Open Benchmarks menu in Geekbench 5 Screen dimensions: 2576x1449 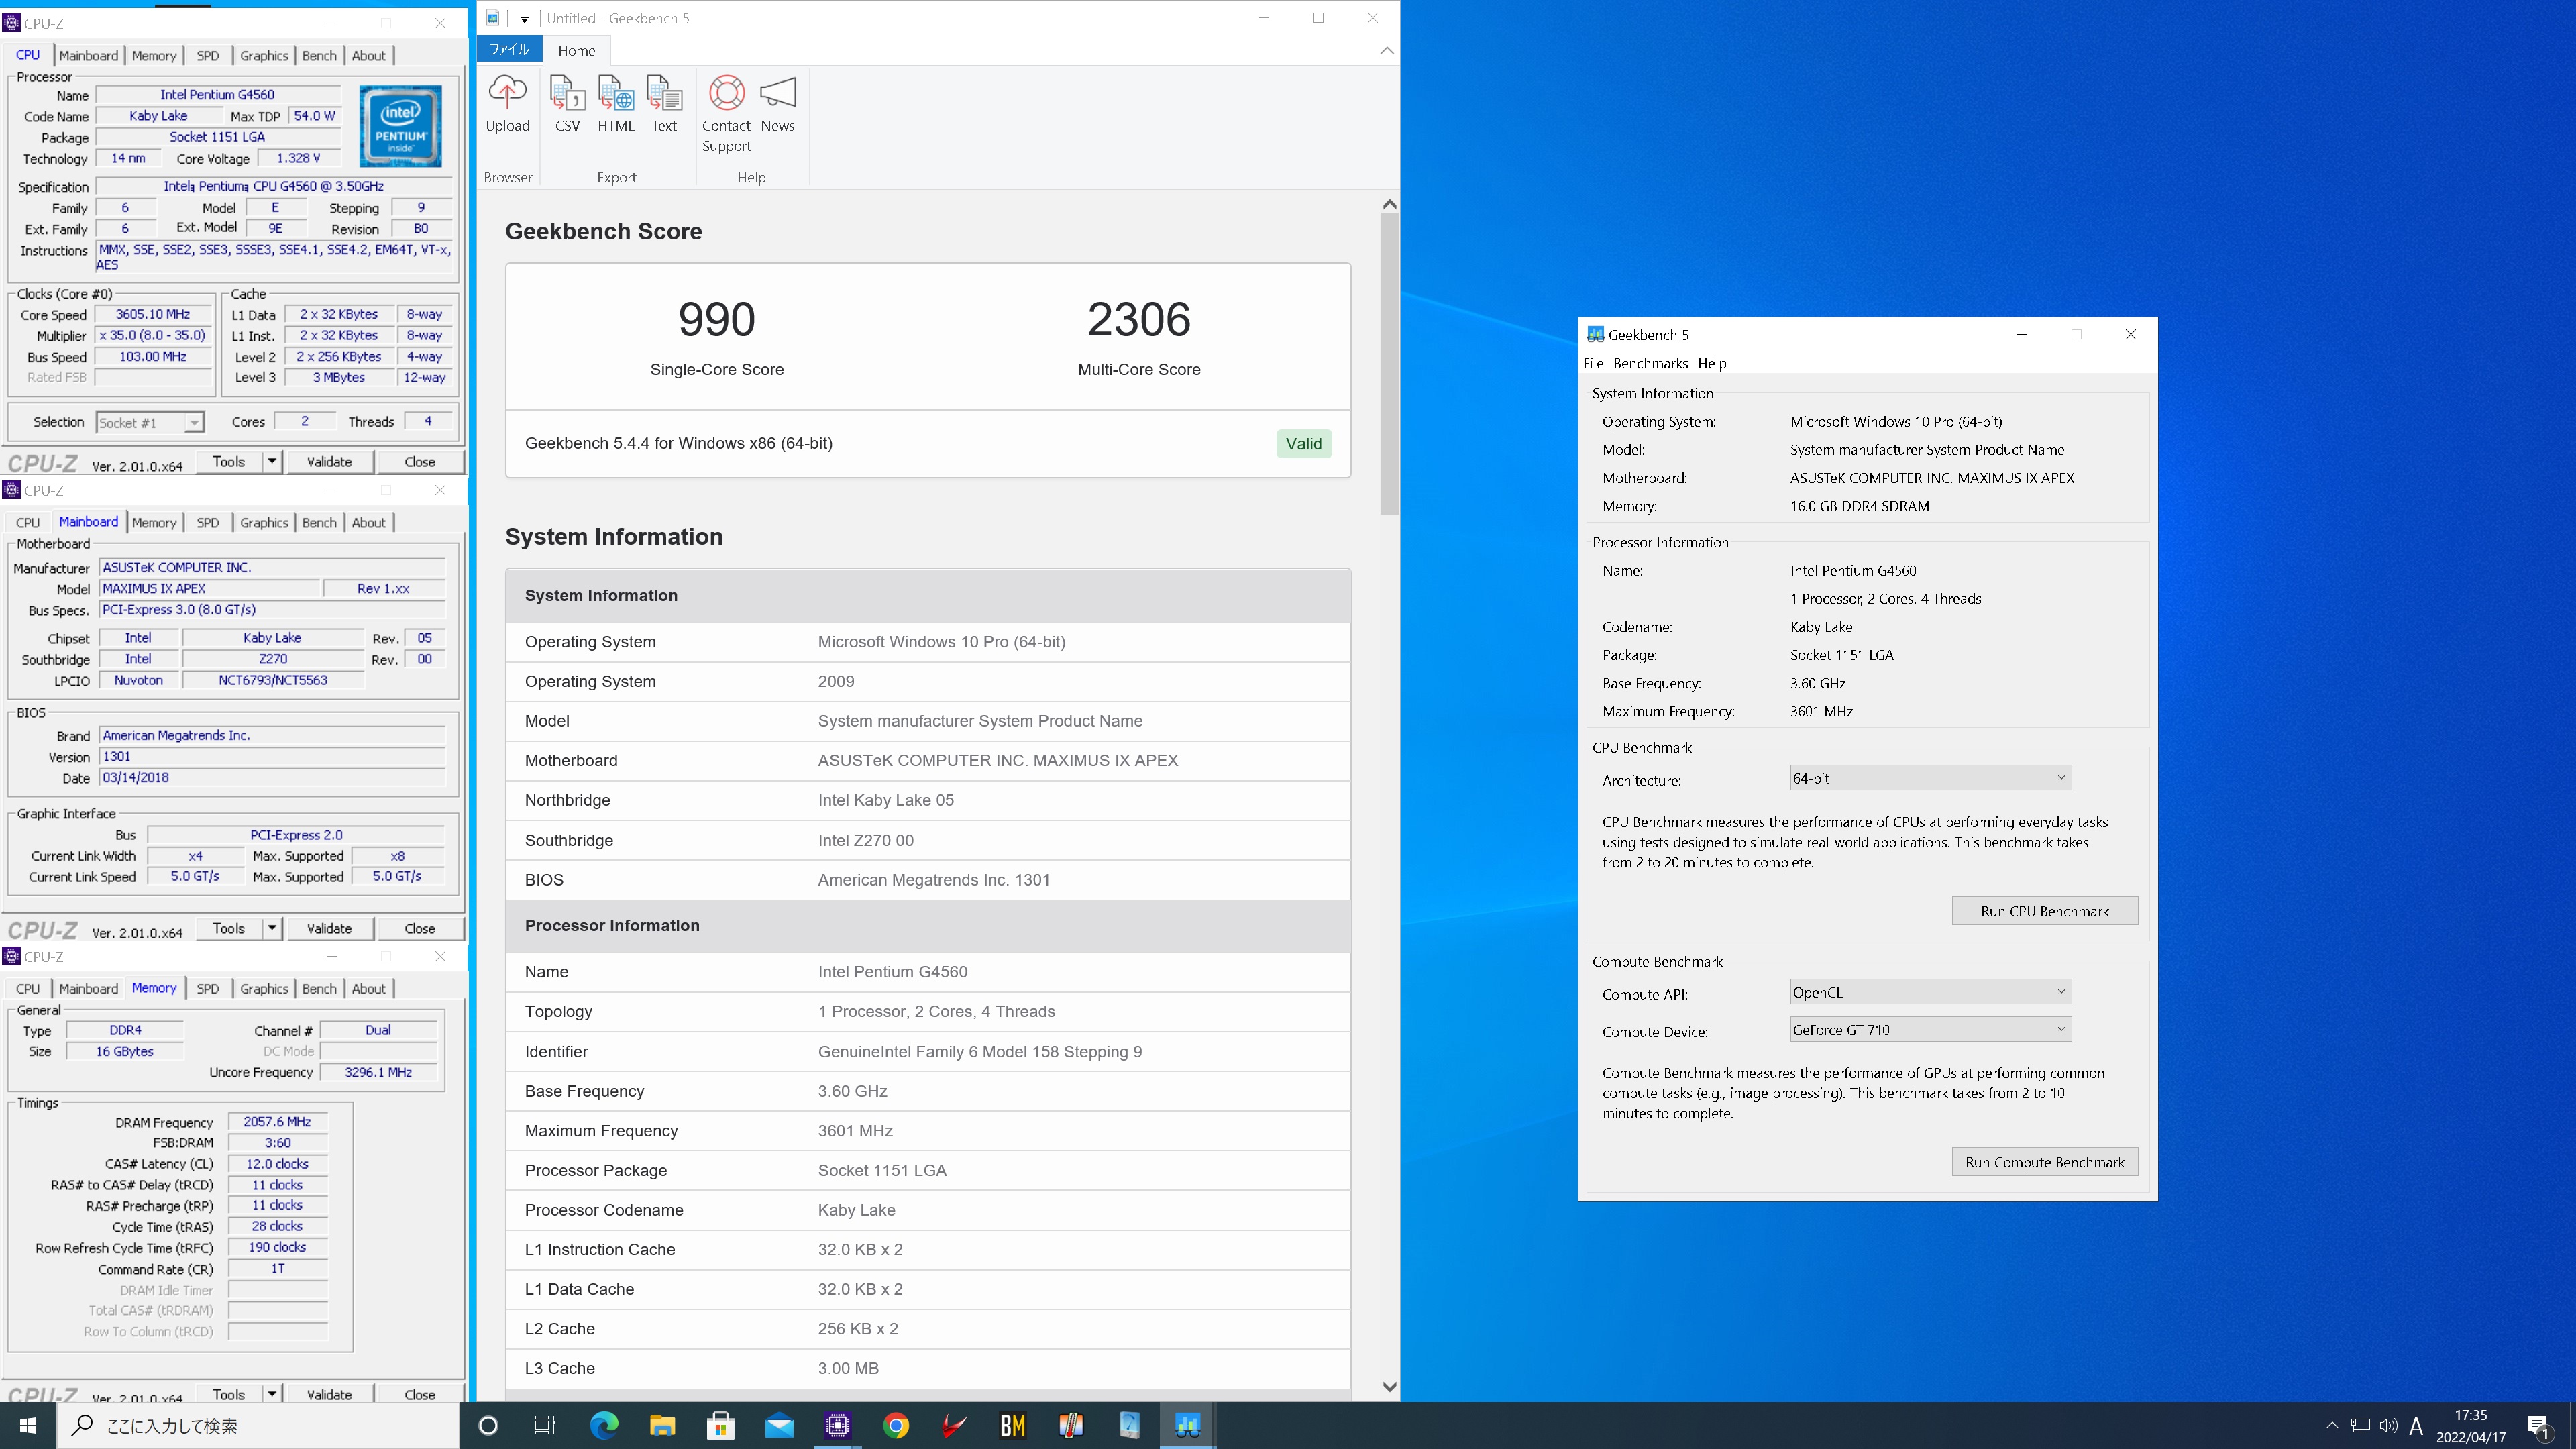click(x=1650, y=363)
